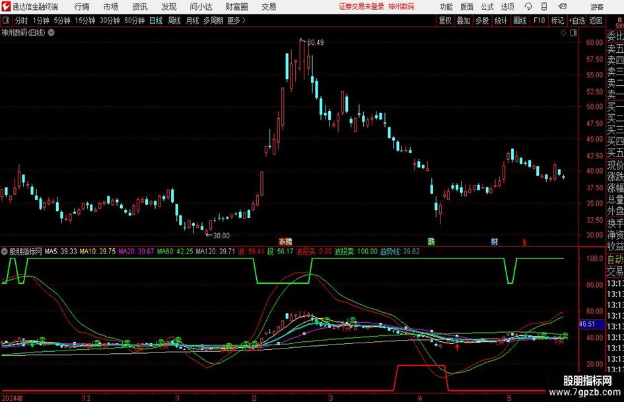This screenshot has height=402, width=624.
Task: Add stock with +自选 button
Action: [576, 20]
